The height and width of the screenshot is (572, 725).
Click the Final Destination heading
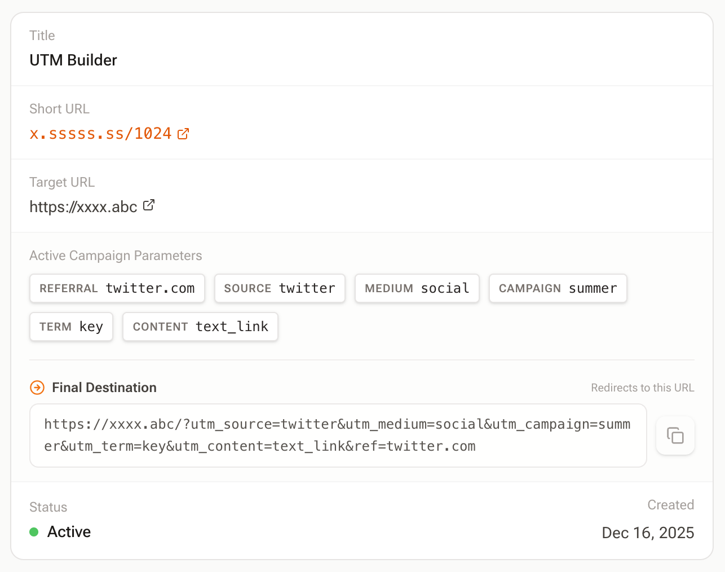coord(104,388)
